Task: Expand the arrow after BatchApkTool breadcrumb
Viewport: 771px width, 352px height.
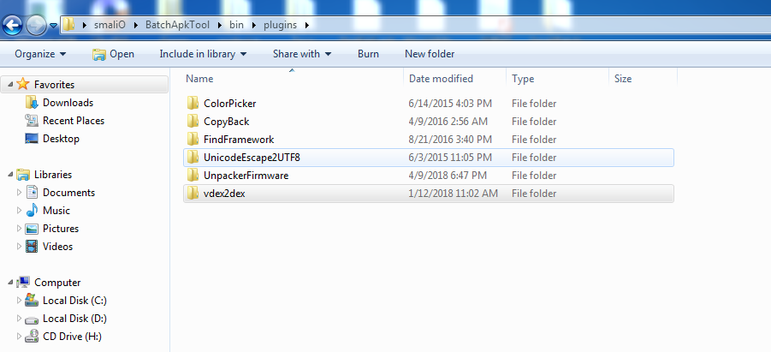Action: [219, 25]
